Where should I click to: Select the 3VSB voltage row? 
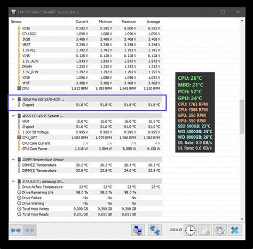pos(86,39)
